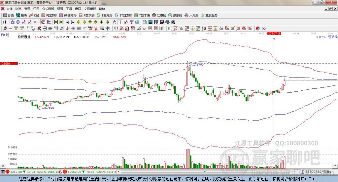The height and width of the screenshot is (182, 338).
Task: Click the Tp=12.3771 indicator value
Action: (42, 37)
